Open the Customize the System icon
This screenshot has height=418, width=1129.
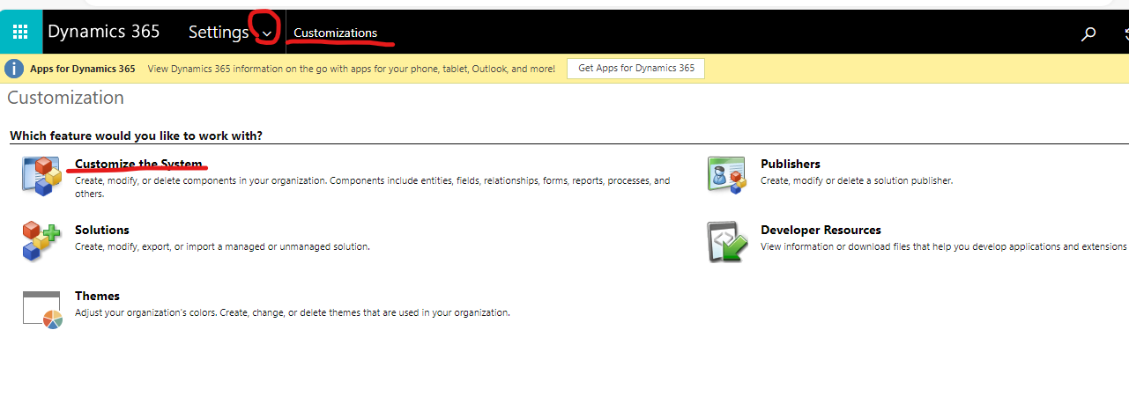click(x=42, y=176)
